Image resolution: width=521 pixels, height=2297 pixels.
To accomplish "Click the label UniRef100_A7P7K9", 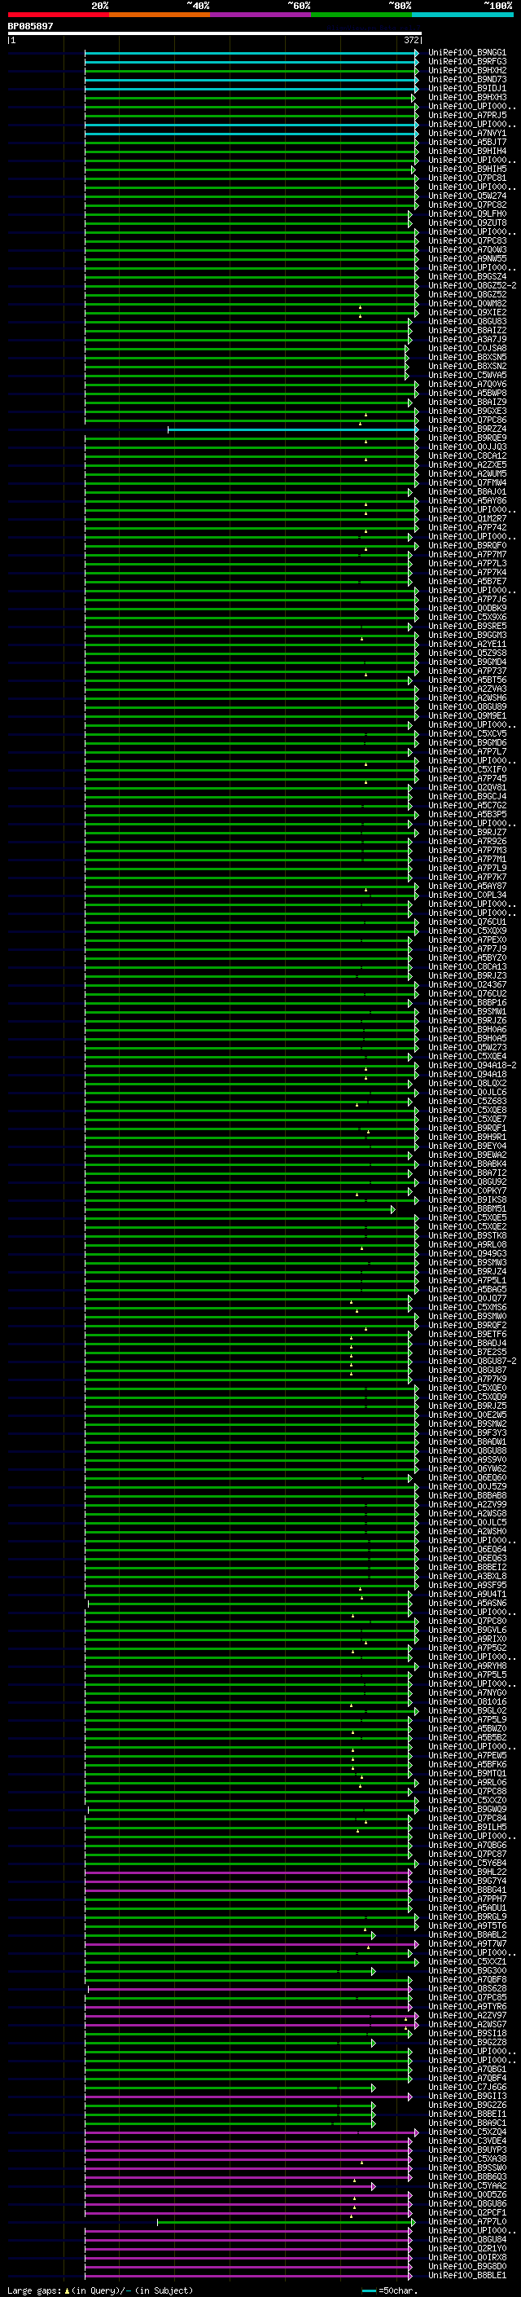I will click(466, 1379).
